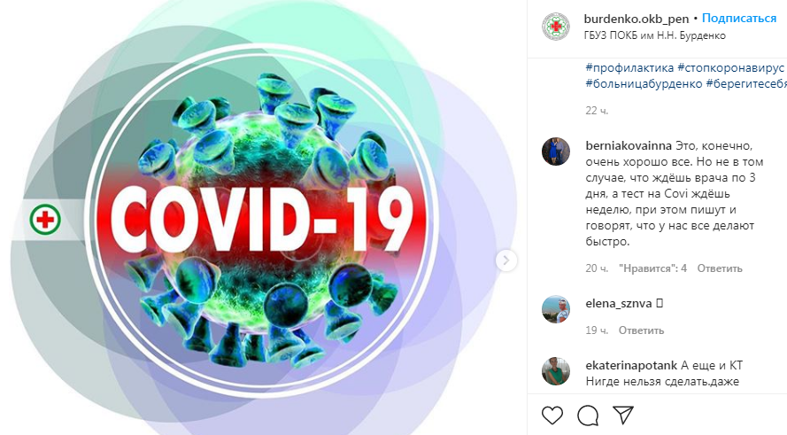The width and height of the screenshot is (787, 435).
Task: Like the post with heart icon
Action: pos(552,416)
